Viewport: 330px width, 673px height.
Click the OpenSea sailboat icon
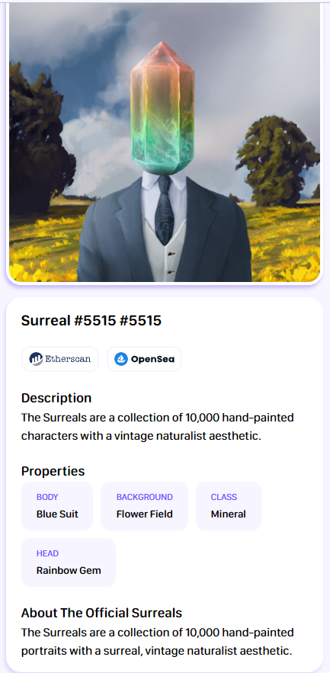(121, 359)
